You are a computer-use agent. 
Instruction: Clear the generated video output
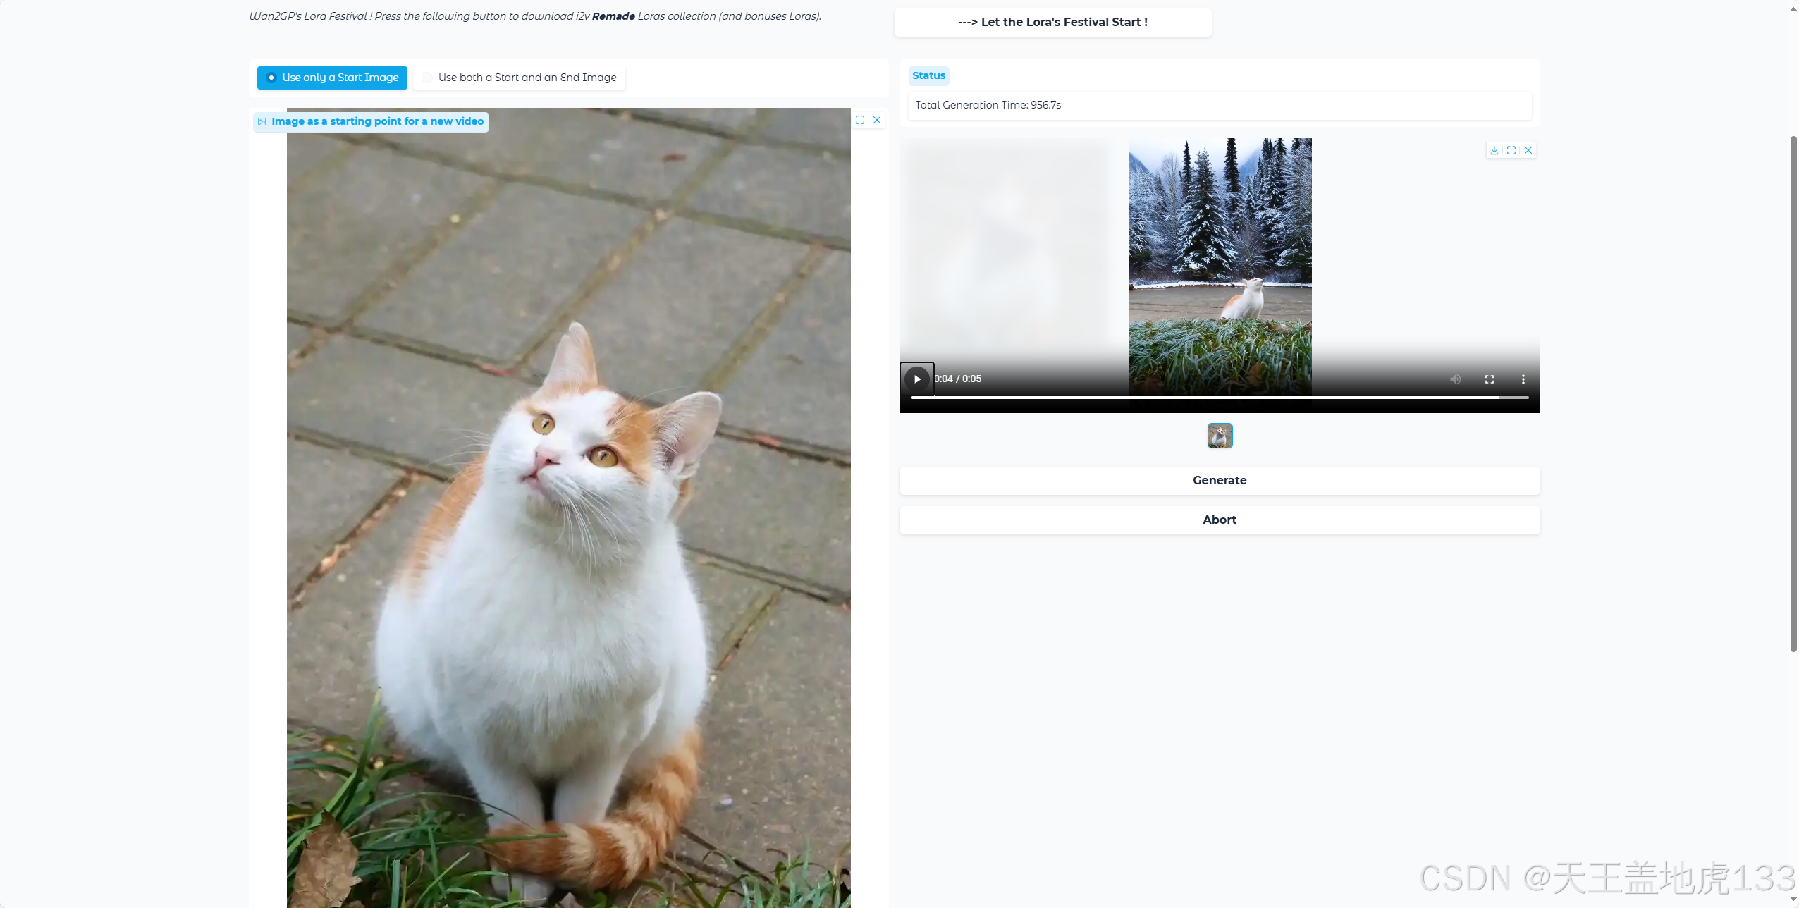1528,150
